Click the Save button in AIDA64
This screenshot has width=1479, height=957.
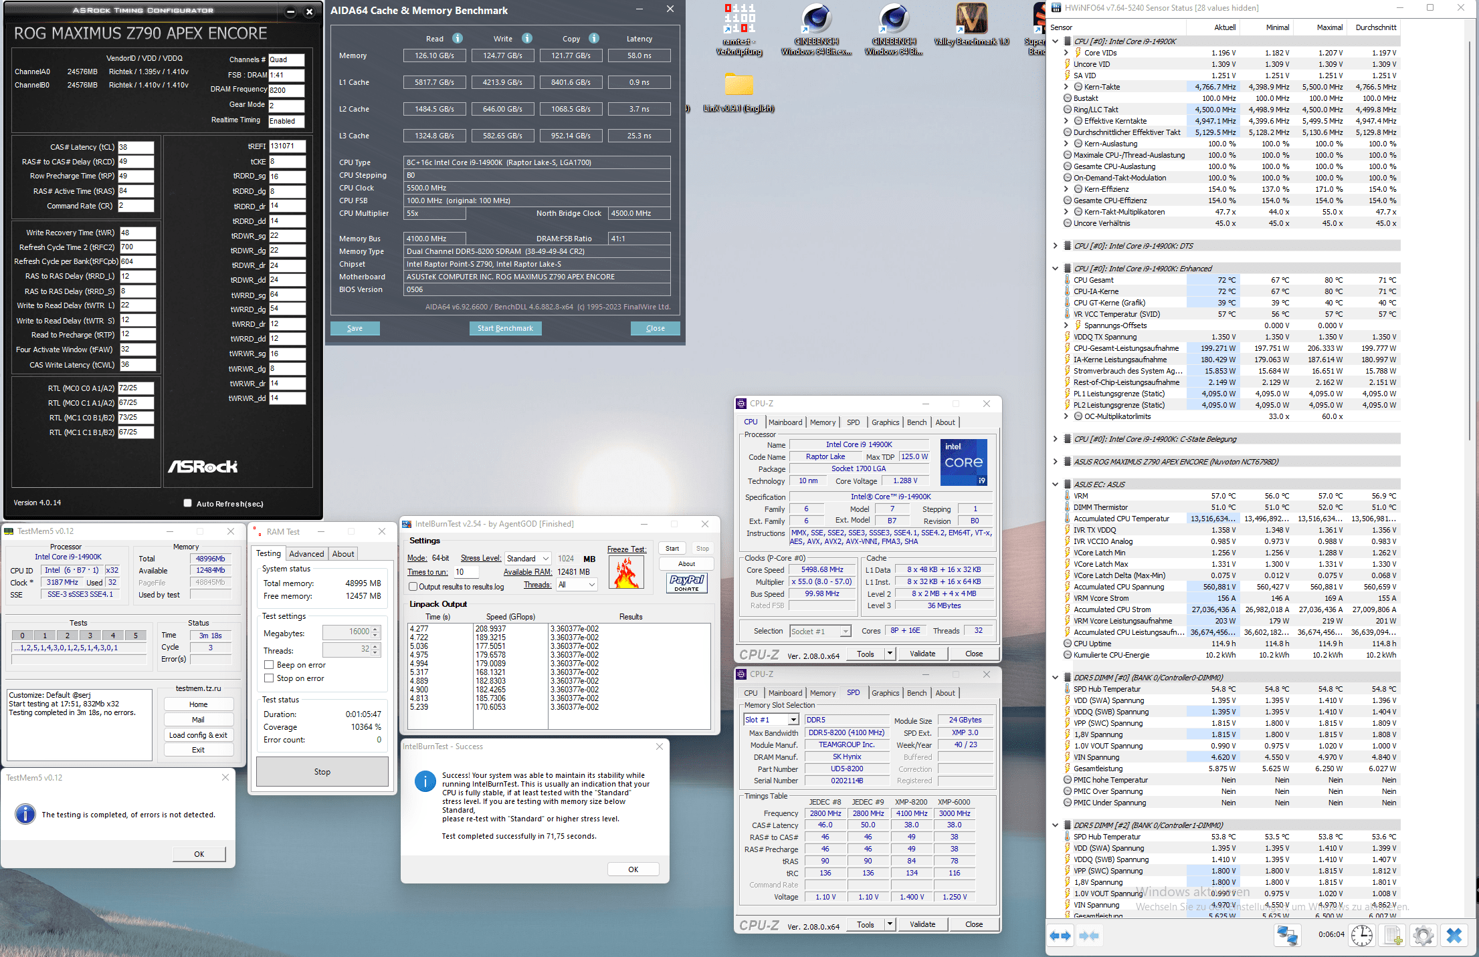355,328
